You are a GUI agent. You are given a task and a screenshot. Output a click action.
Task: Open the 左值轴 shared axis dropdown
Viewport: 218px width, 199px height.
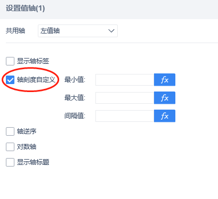pos(78,31)
